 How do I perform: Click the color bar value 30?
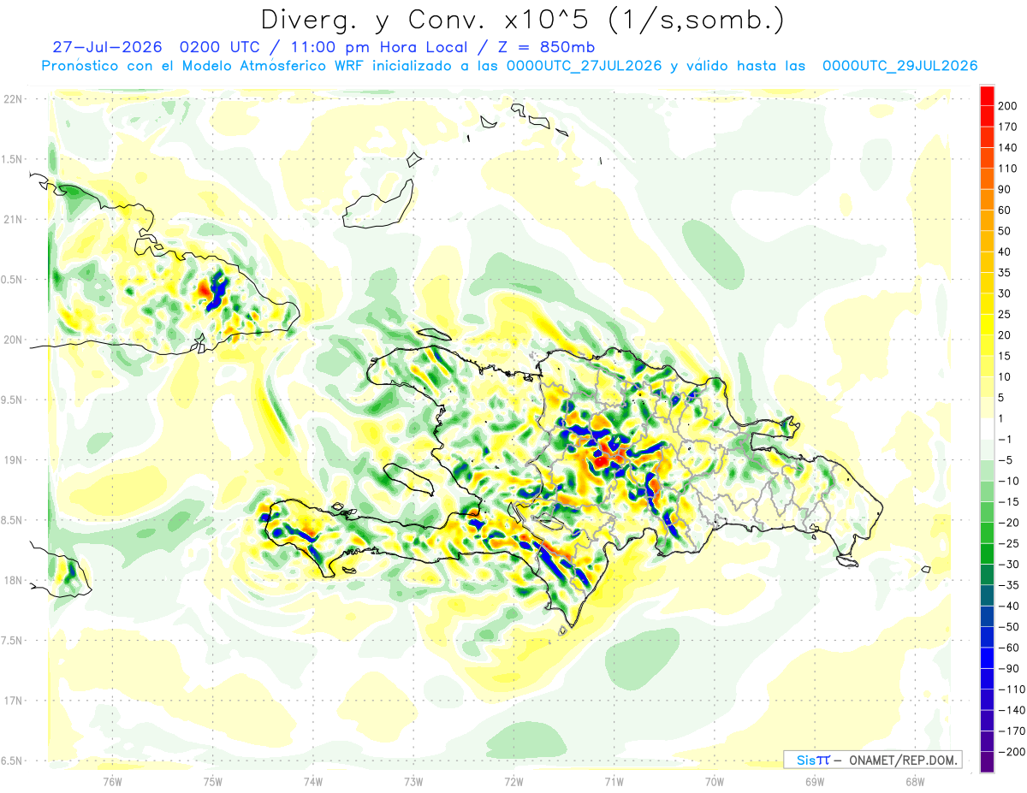click(1005, 293)
